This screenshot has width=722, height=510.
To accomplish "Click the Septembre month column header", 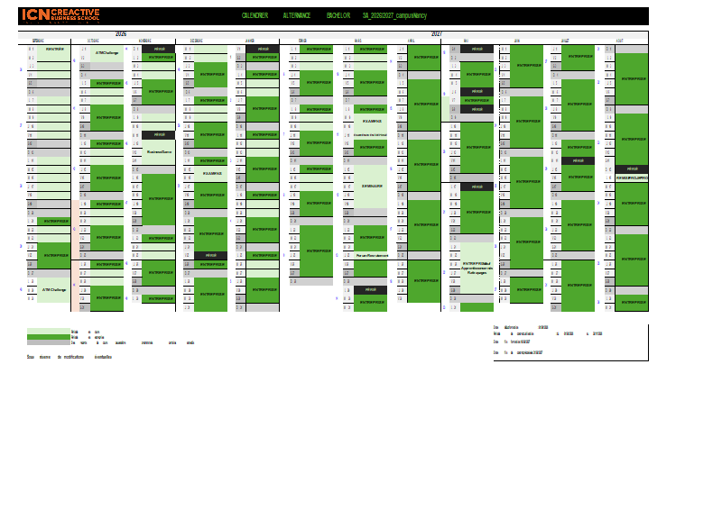I will [37, 41].
